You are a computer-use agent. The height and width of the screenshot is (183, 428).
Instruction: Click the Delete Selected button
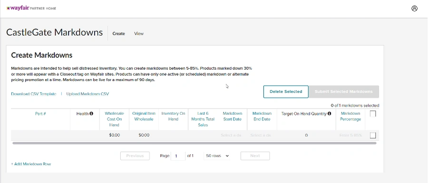click(286, 92)
